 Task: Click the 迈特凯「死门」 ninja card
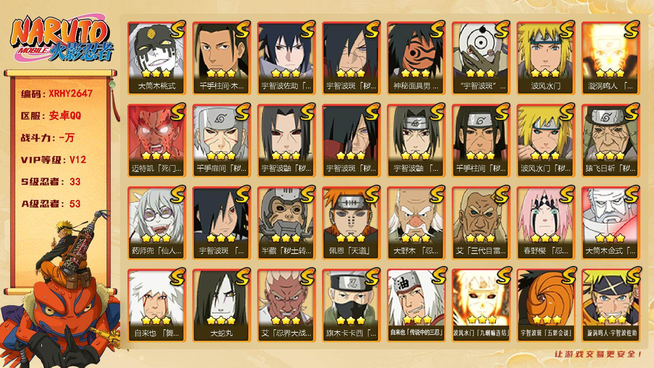tap(157, 141)
